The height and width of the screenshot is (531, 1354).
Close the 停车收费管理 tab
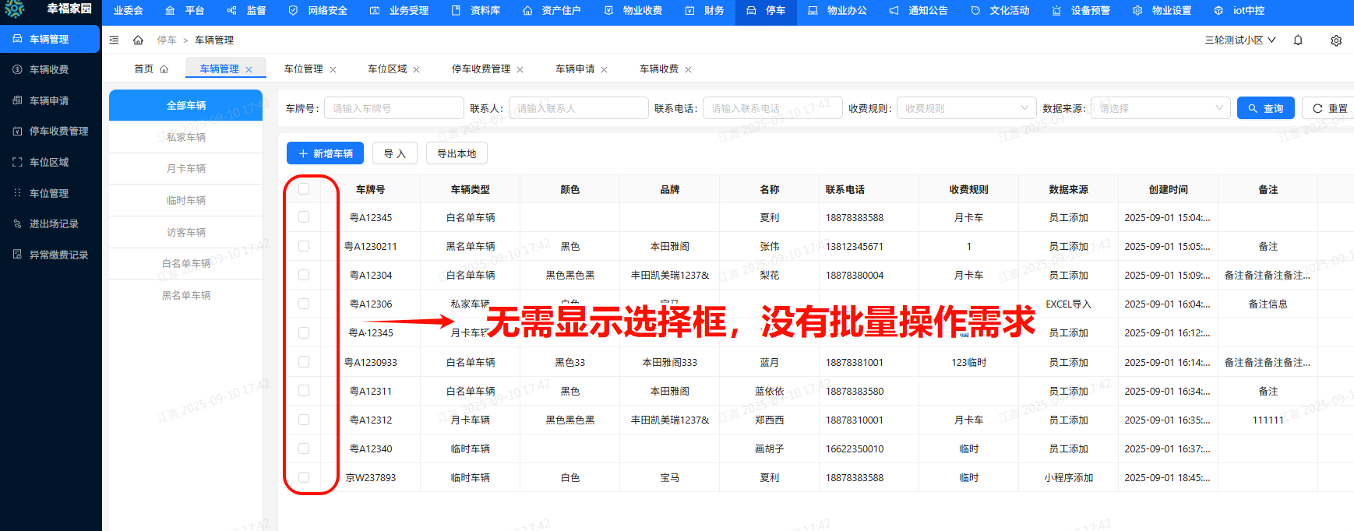520,69
